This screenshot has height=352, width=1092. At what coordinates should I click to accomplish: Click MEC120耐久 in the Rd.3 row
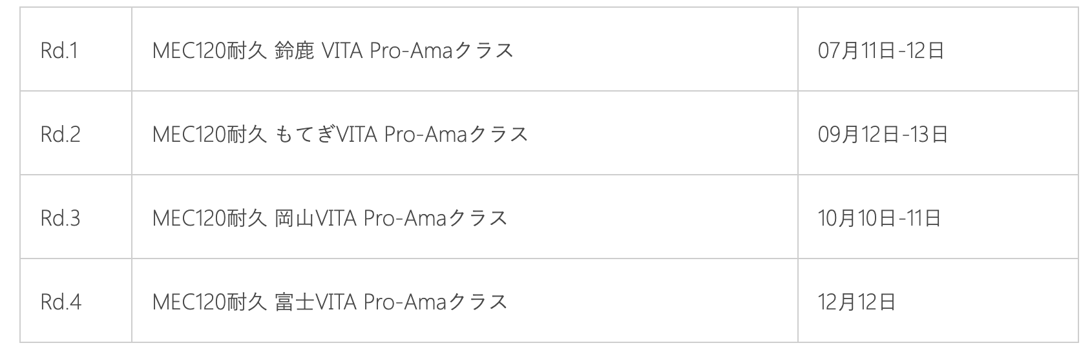pyautogui.click(x=209, y=218)
